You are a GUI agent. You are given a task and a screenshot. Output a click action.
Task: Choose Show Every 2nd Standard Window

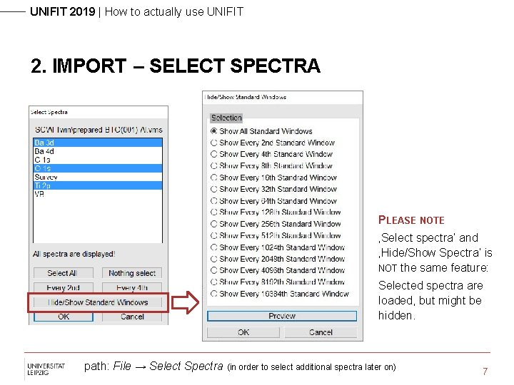tap(214, 143)
